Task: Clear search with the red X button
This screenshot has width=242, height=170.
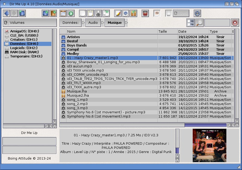Action: pyautogui.click(x=235, y=23)
